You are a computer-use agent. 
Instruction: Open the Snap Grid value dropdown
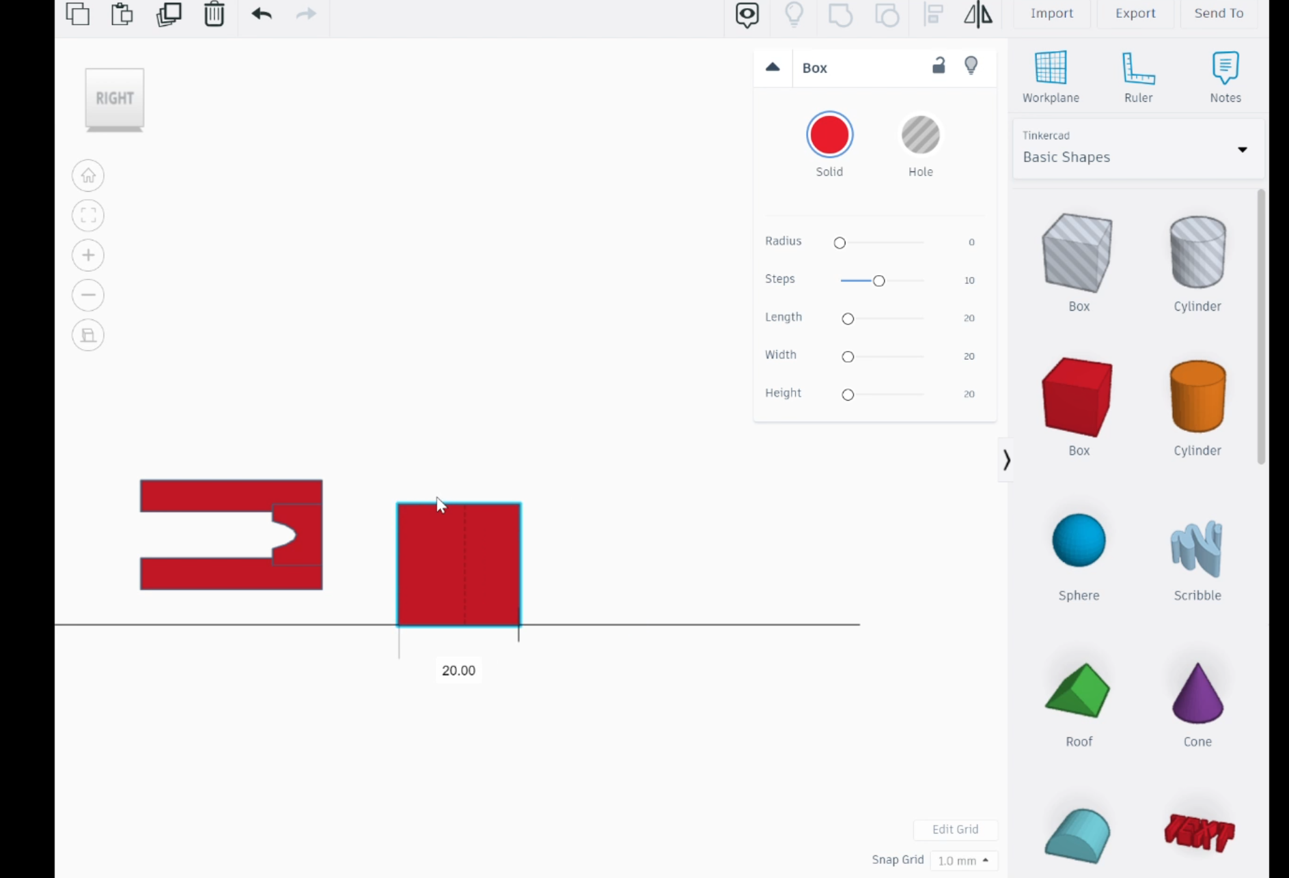click(963, 861)
